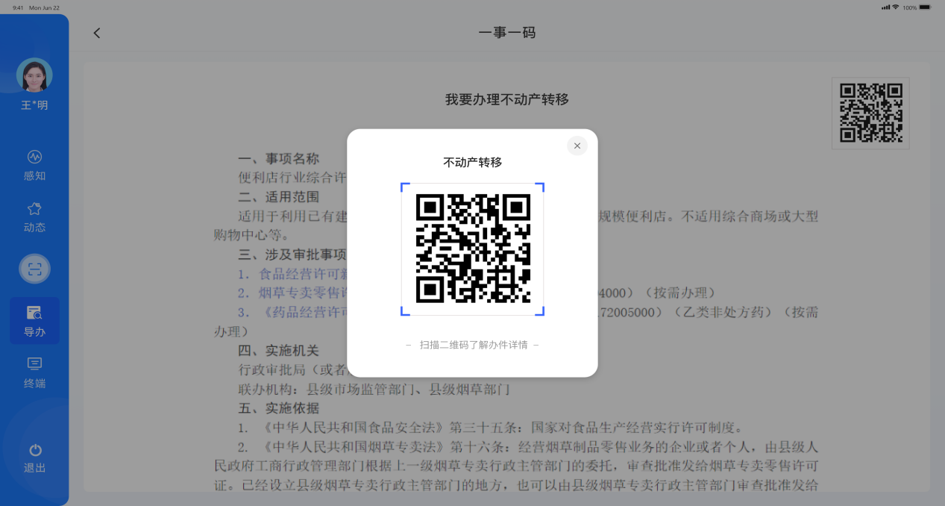Open the blue link 3. 《药品经营许可

pyautogui.click(x=292, y=312)
